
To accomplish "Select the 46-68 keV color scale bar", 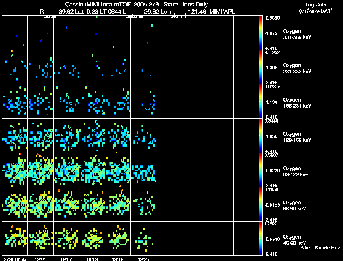I will point(261,238).
